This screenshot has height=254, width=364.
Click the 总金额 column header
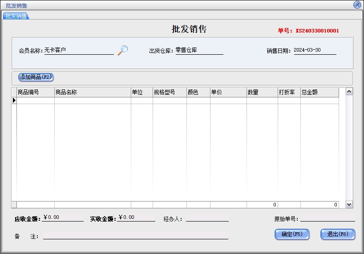coord(319,93)
